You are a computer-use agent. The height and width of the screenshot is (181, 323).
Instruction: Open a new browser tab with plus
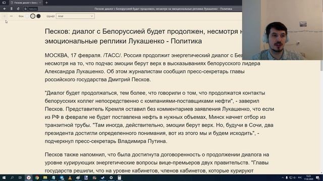coord(46,3)
